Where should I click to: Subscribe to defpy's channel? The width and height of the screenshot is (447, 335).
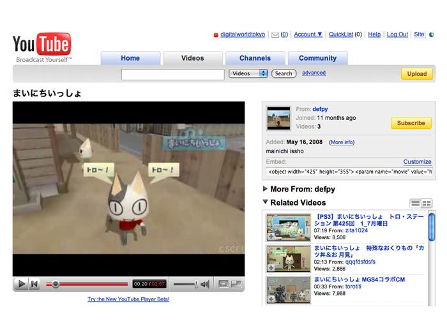411,123
